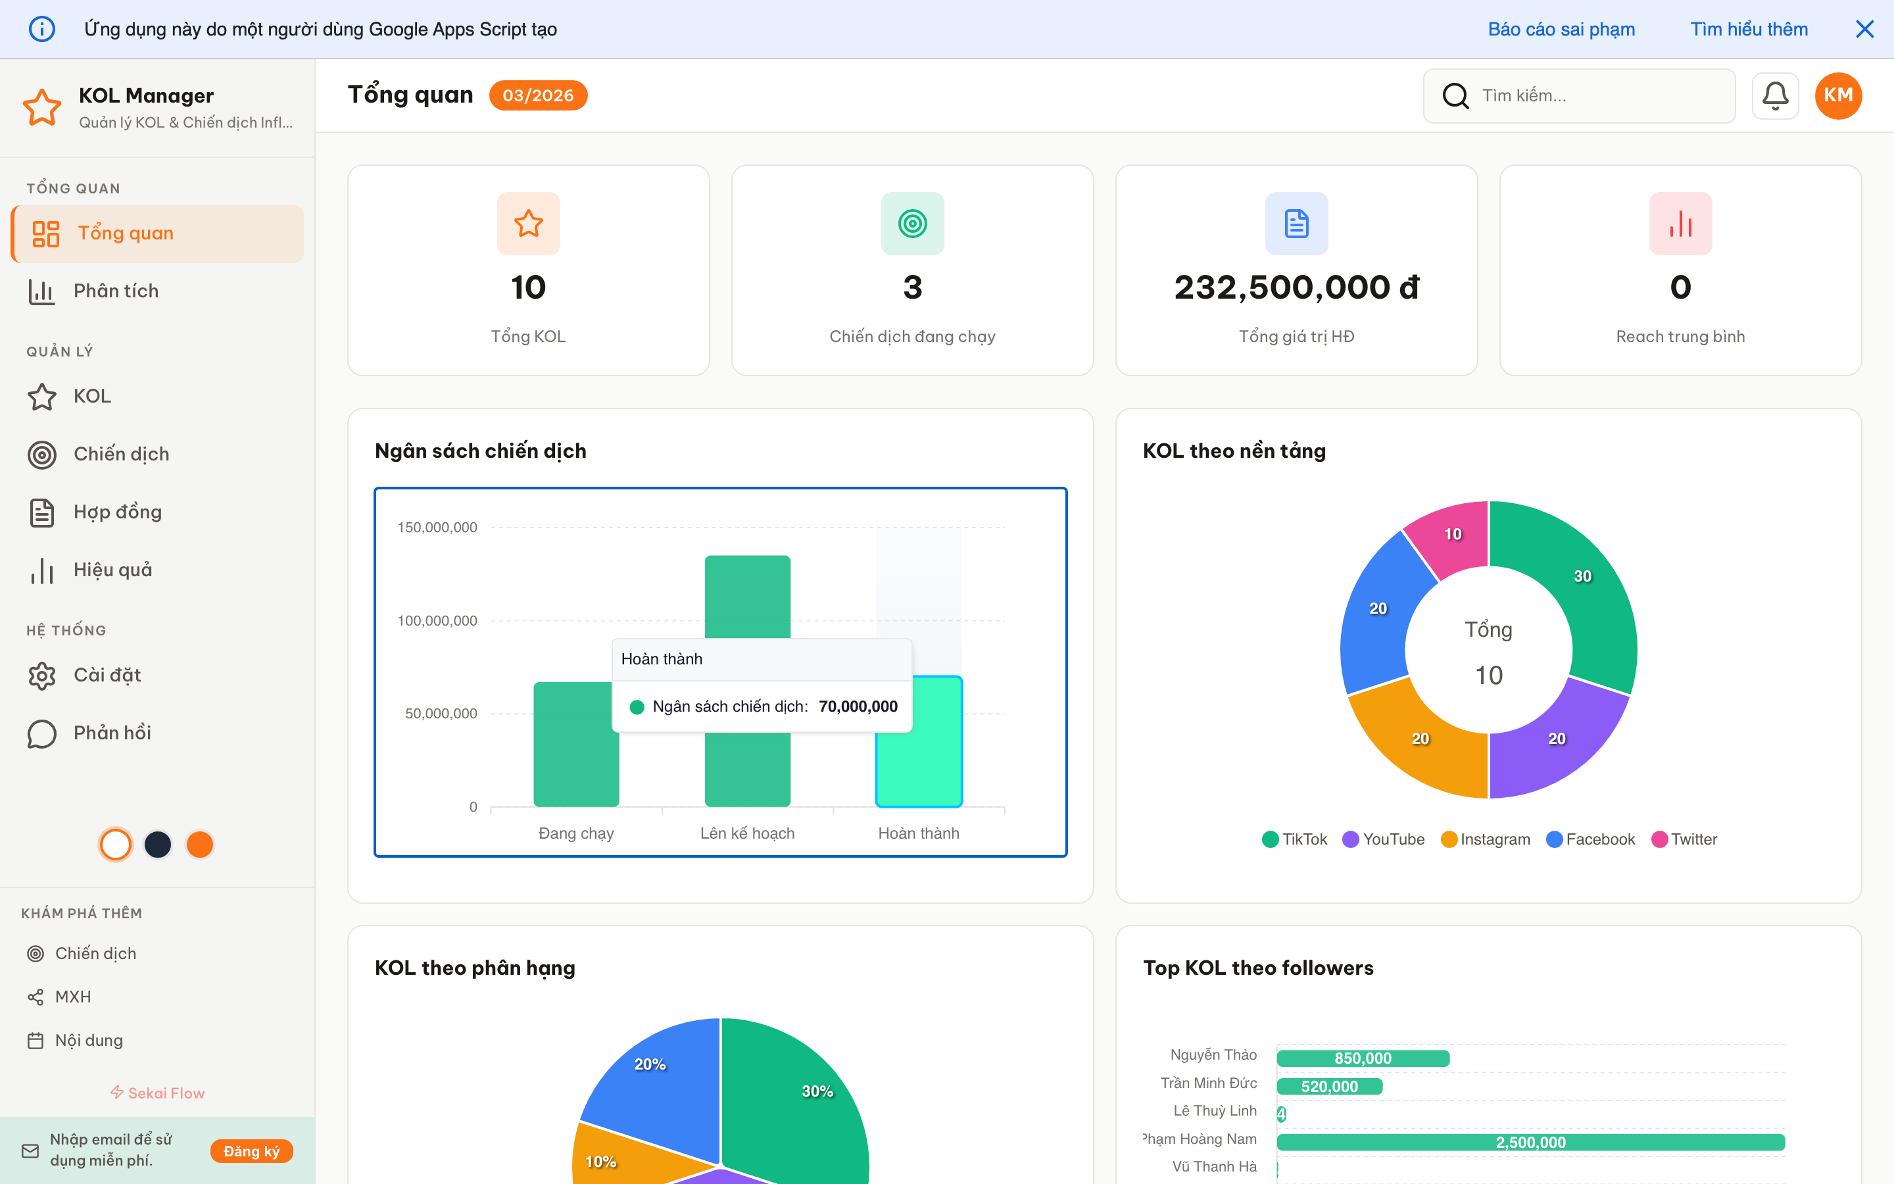Expand the KHÁM PHÁ THÊM section
Viewport: 1894px width, 1184px height.
pyautogui.click(x=82, y=912)
